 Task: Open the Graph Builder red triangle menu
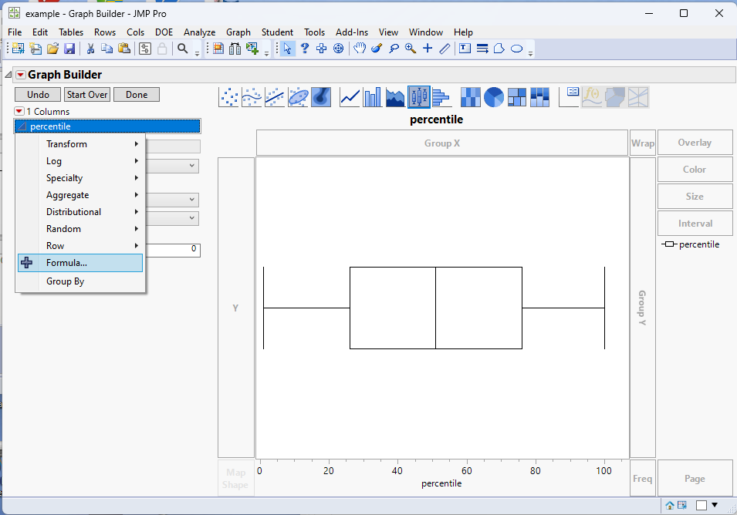coord(20,75)
